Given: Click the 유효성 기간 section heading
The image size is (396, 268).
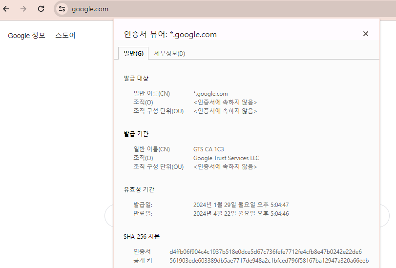Looking at the screenshot, I should pos(139,189).
